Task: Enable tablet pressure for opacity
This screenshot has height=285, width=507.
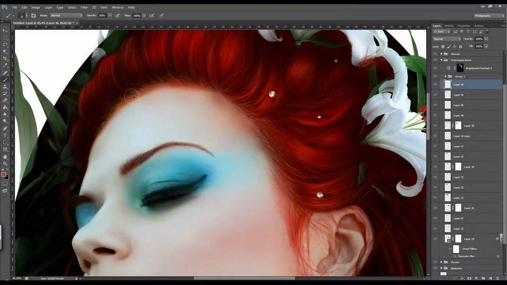Action: [118, 15]
